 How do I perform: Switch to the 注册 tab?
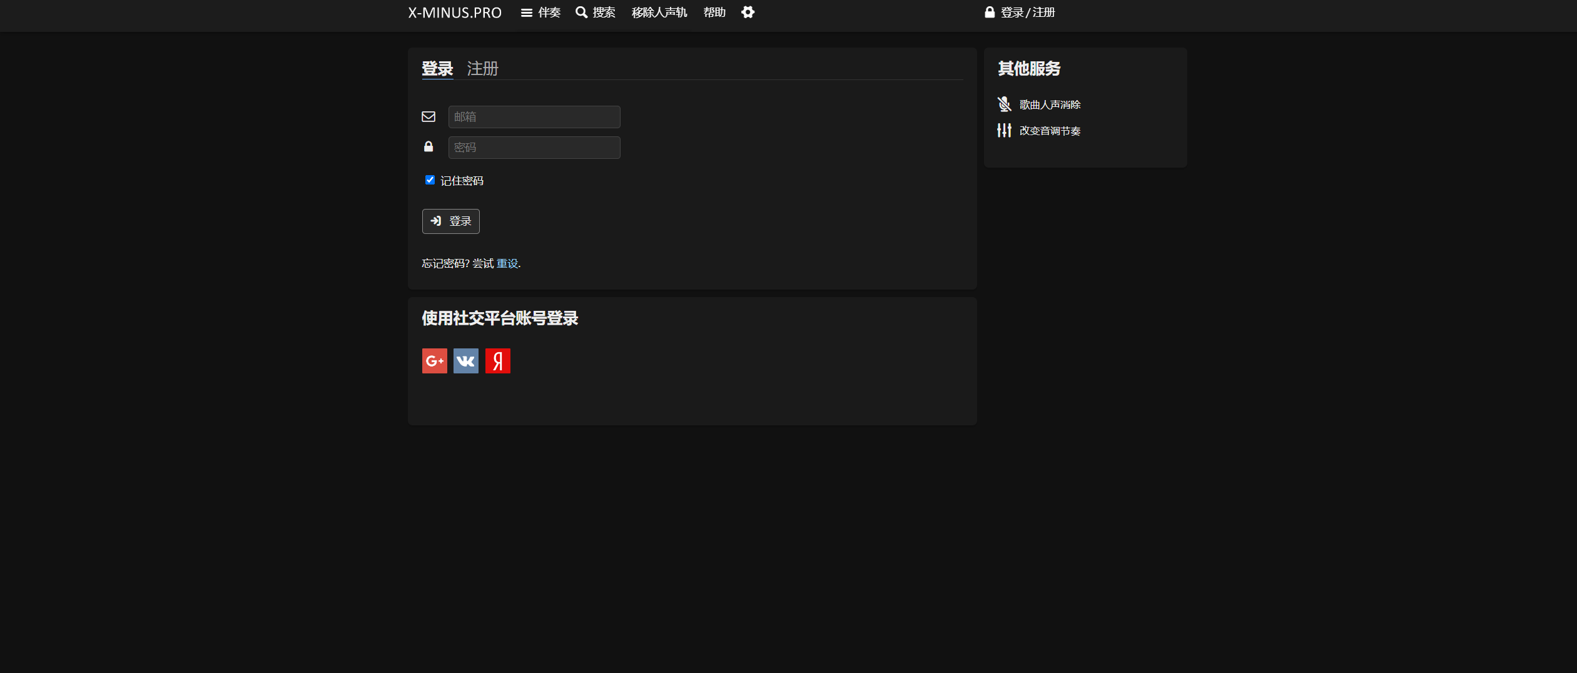482,68
